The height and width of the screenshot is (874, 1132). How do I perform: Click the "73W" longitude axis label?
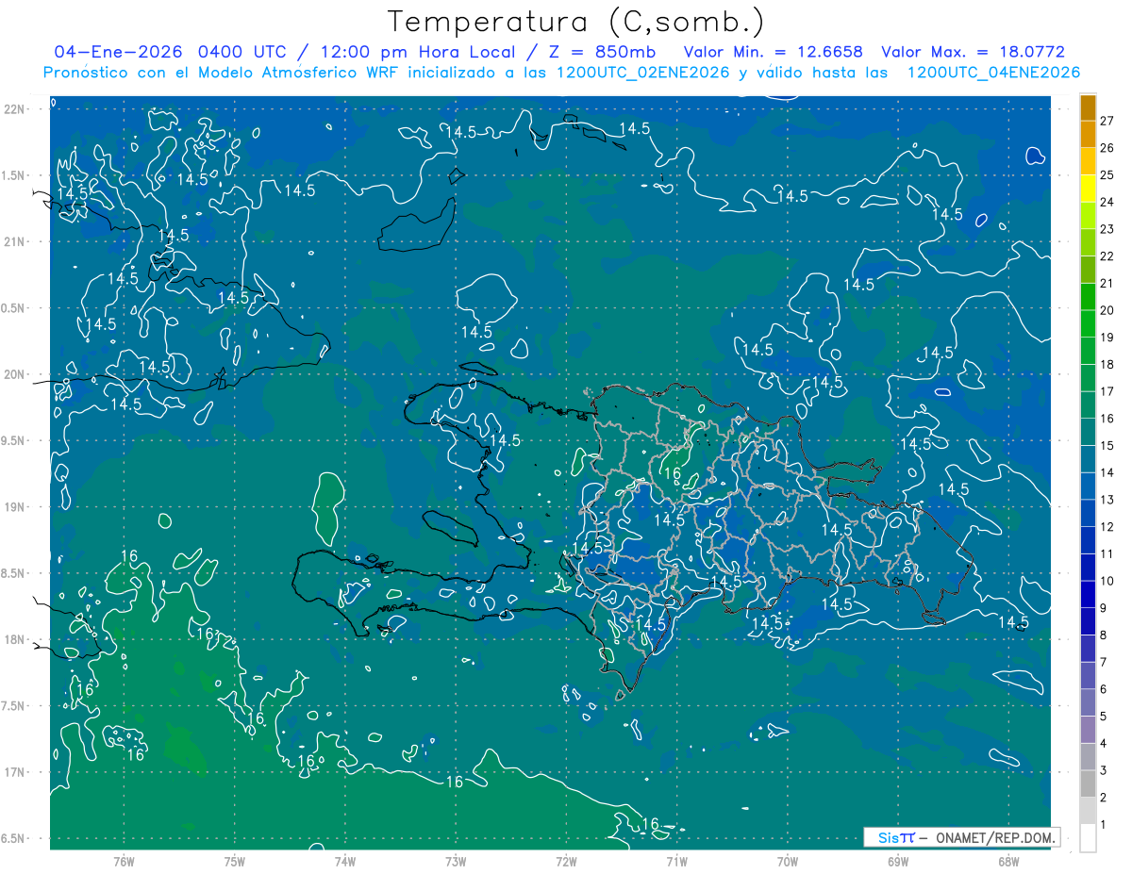point(456,862)
